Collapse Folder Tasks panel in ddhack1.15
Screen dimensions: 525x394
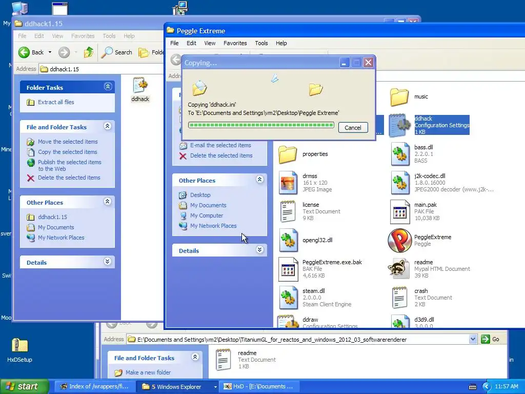pos(108,87)
